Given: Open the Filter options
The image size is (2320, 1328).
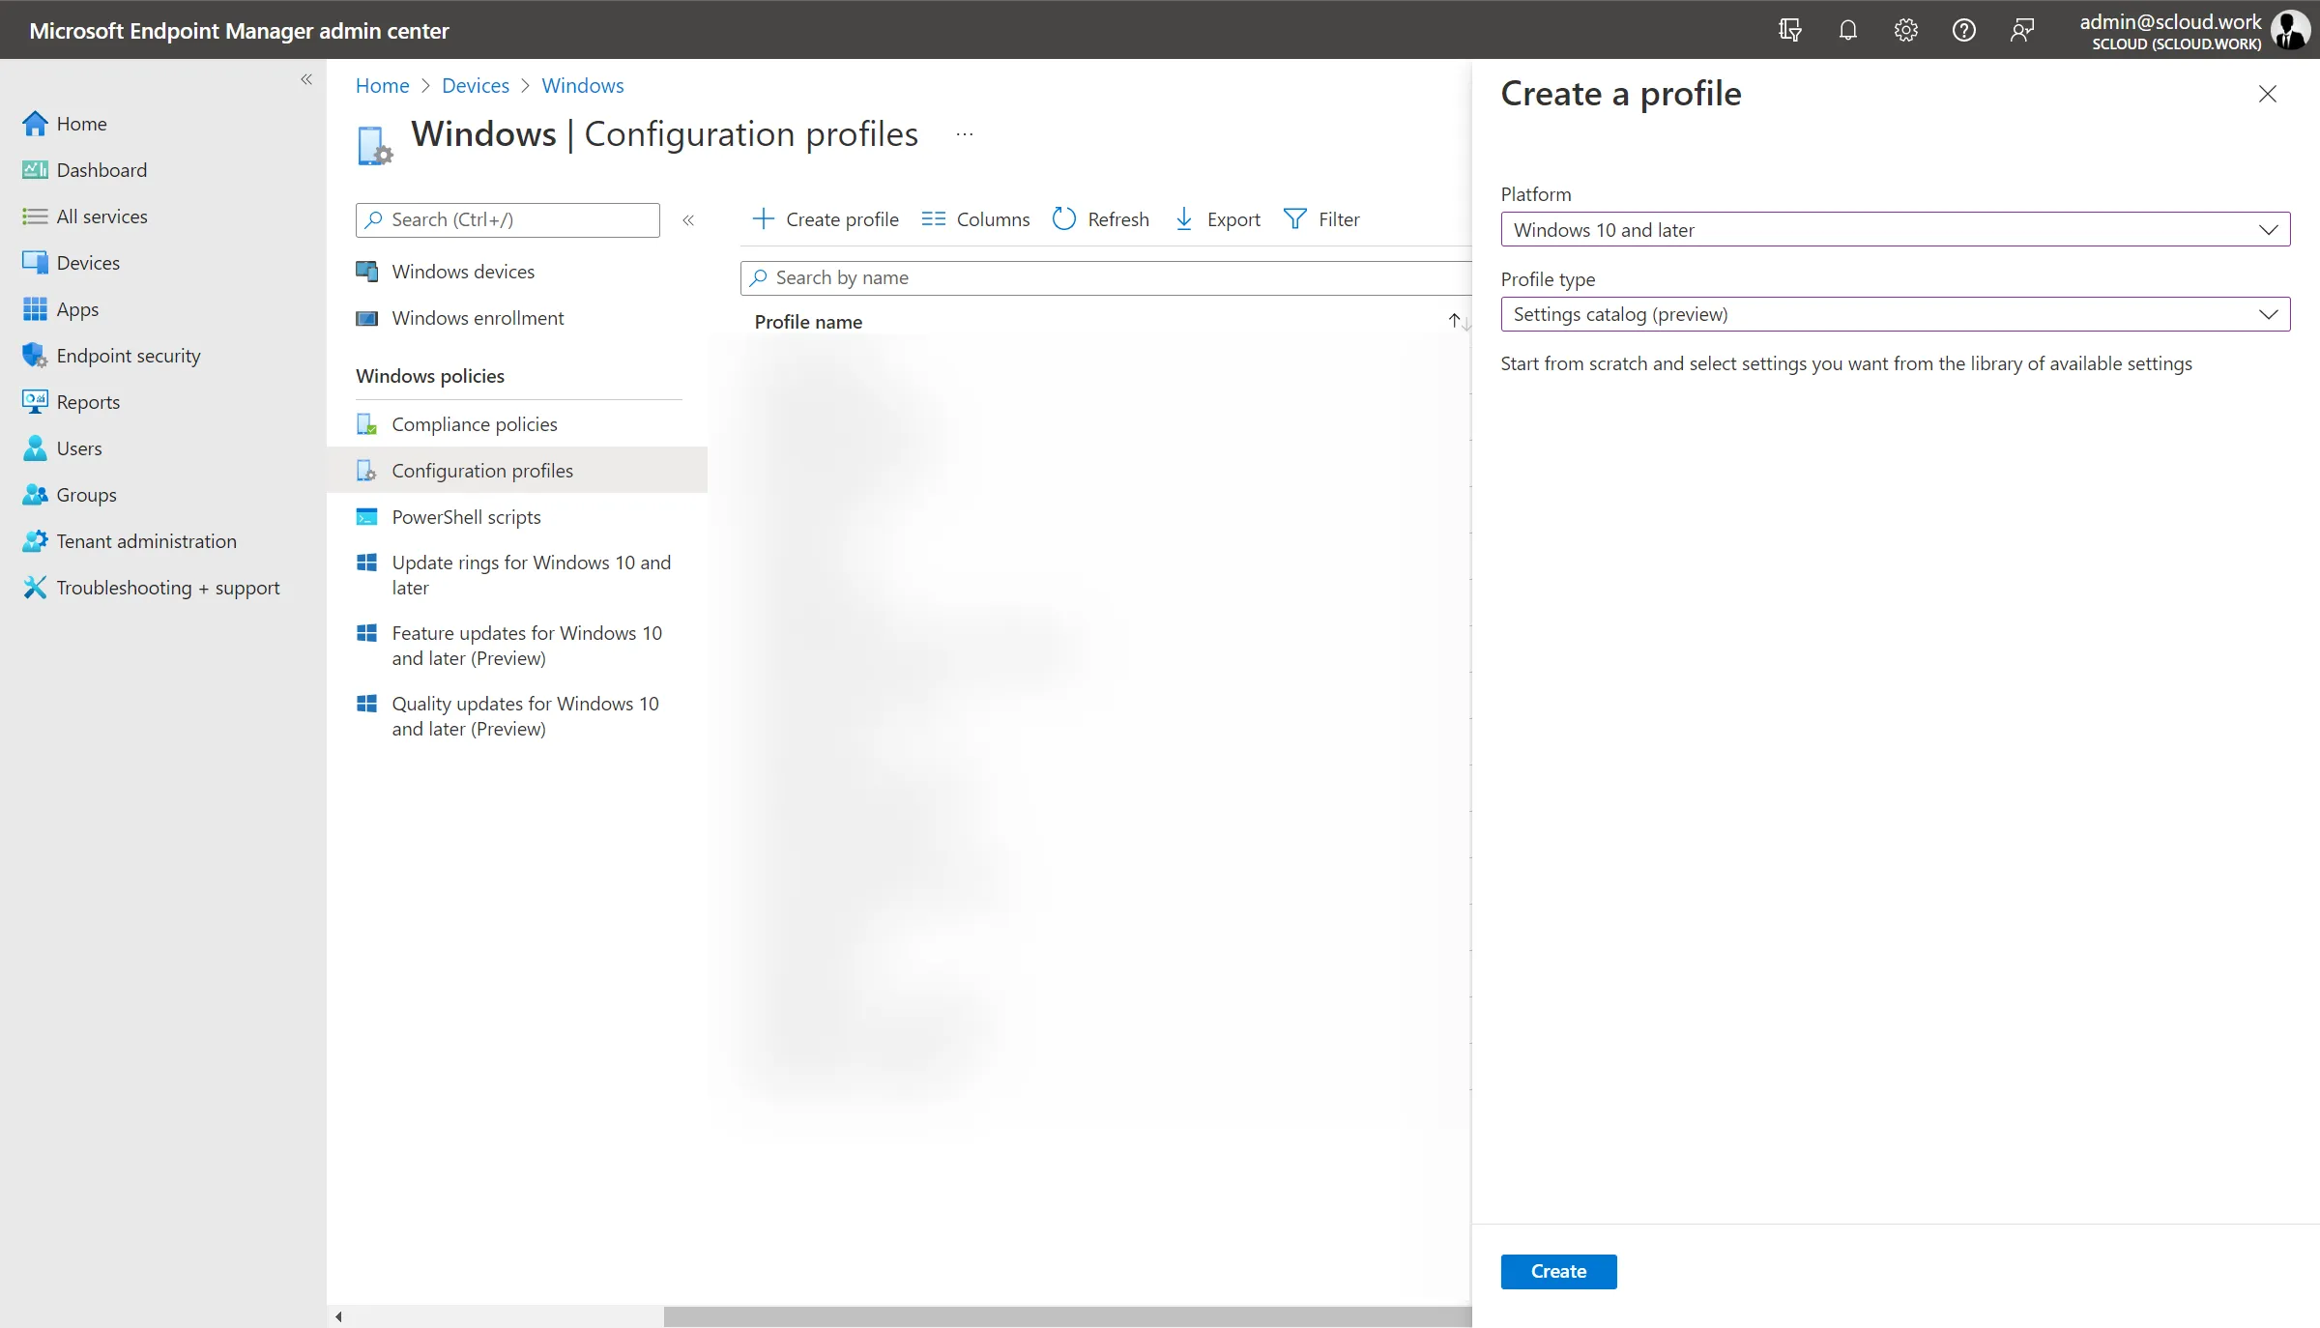Looking at the screenshot, I should coord(1321,219).
